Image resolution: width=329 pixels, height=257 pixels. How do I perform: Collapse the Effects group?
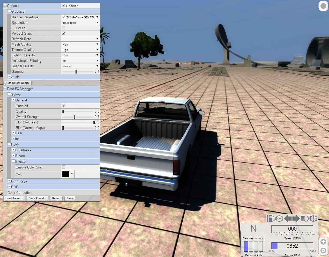(x=13, y=161)
